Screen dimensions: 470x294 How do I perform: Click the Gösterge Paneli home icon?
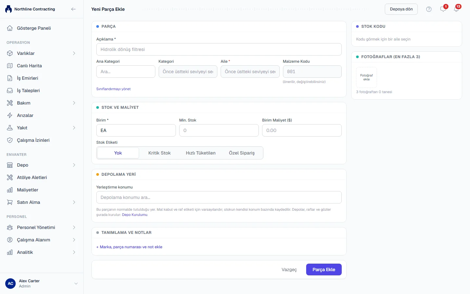[10, 28]
